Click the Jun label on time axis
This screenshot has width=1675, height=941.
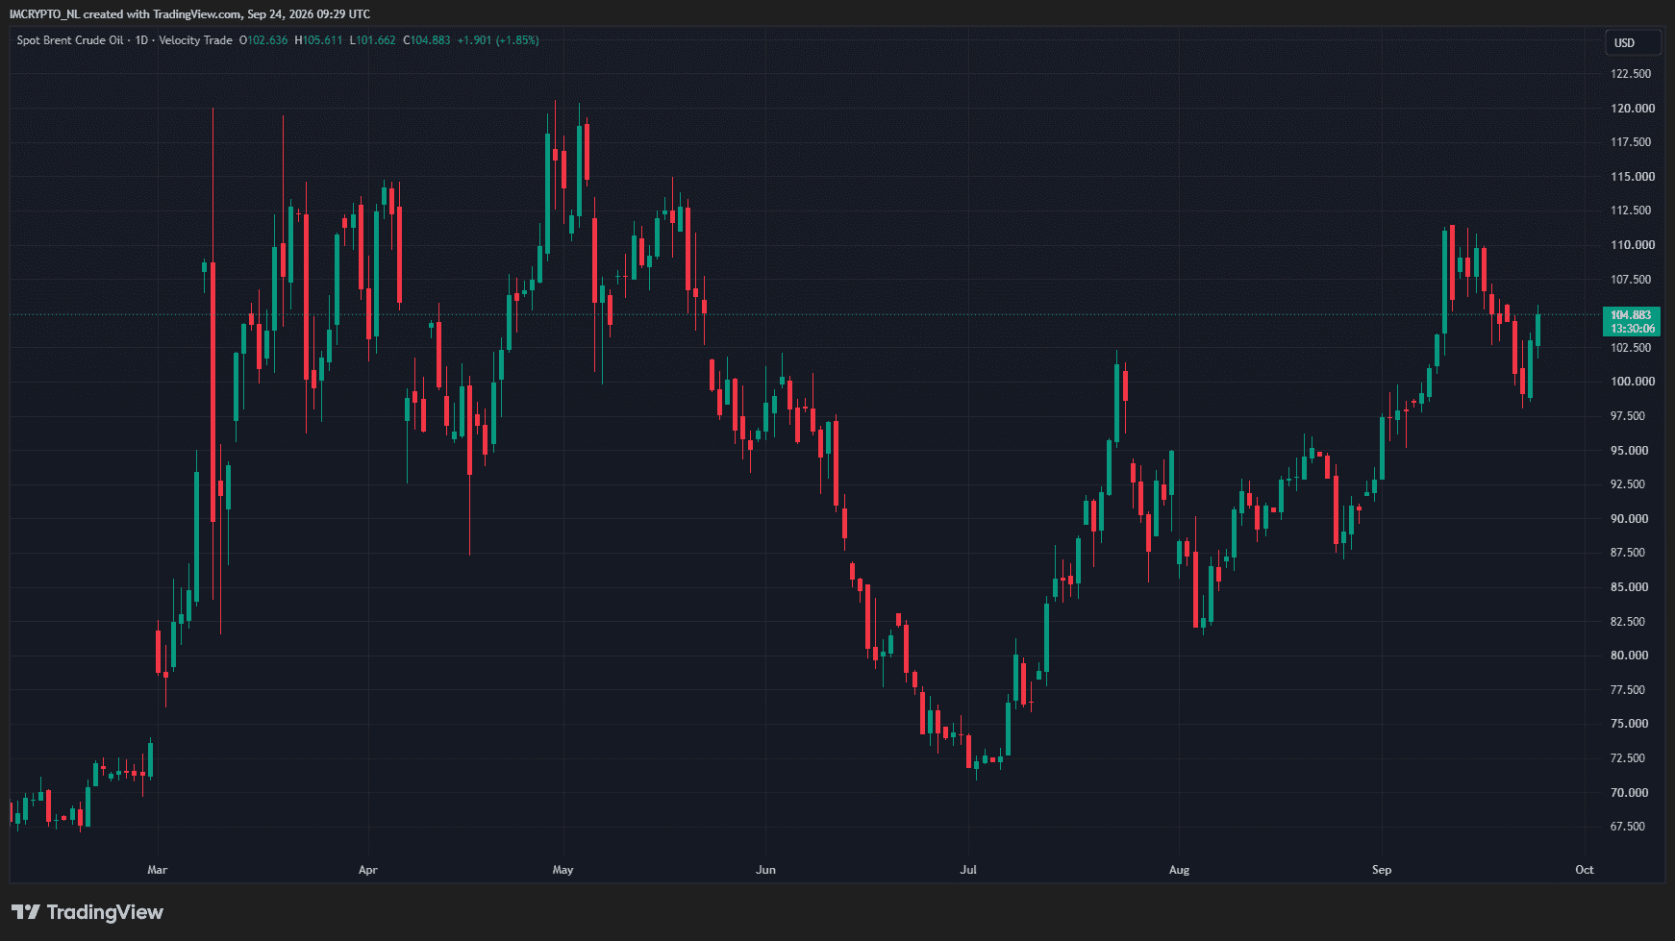pyautogui.click(x=765, y=870)
